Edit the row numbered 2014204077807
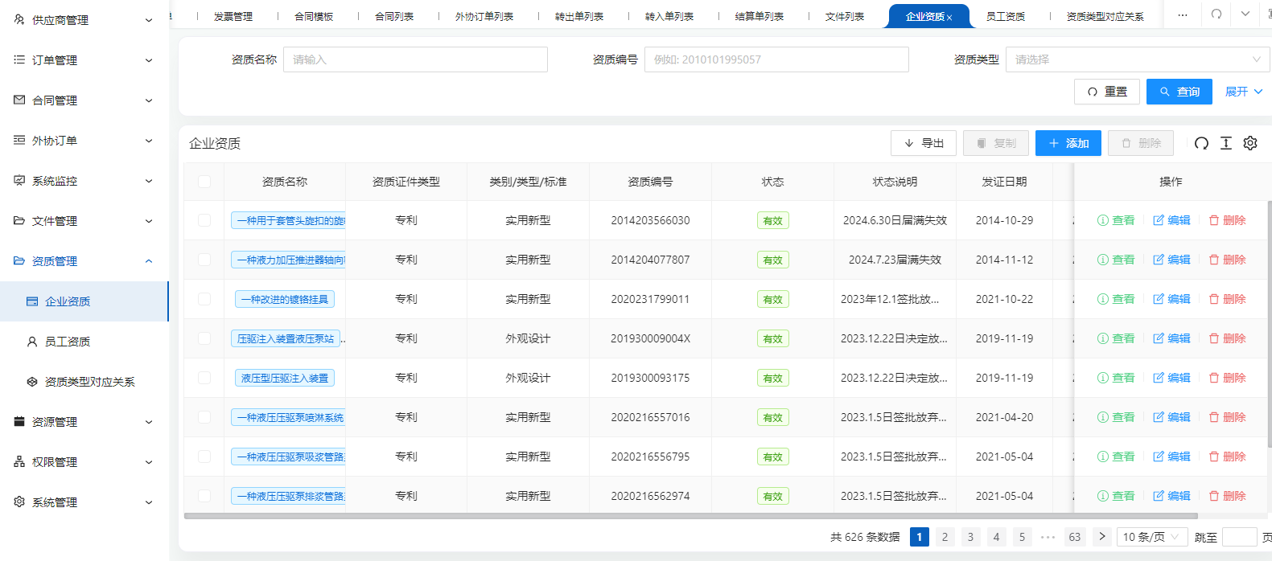Image resolution: width=1272 pixels, height=561 pixels. click(x=1171, y=260)
